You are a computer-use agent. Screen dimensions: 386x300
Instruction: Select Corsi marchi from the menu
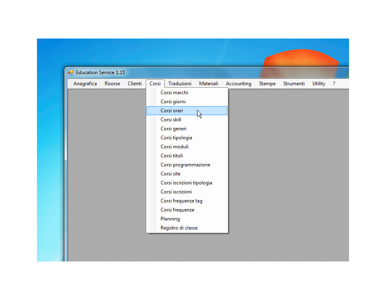coord(187,93)
